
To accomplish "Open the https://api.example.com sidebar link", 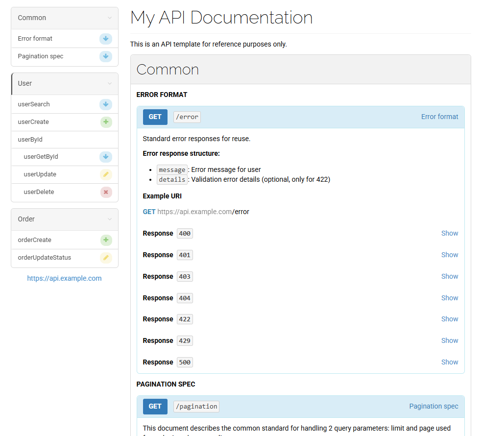I will (x=64, y=278).
